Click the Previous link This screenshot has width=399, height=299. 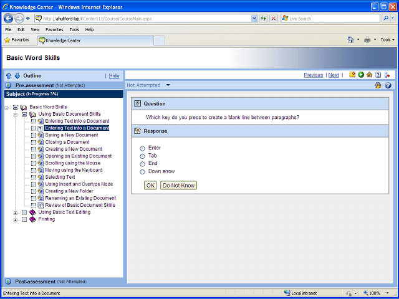pos(313,75)
